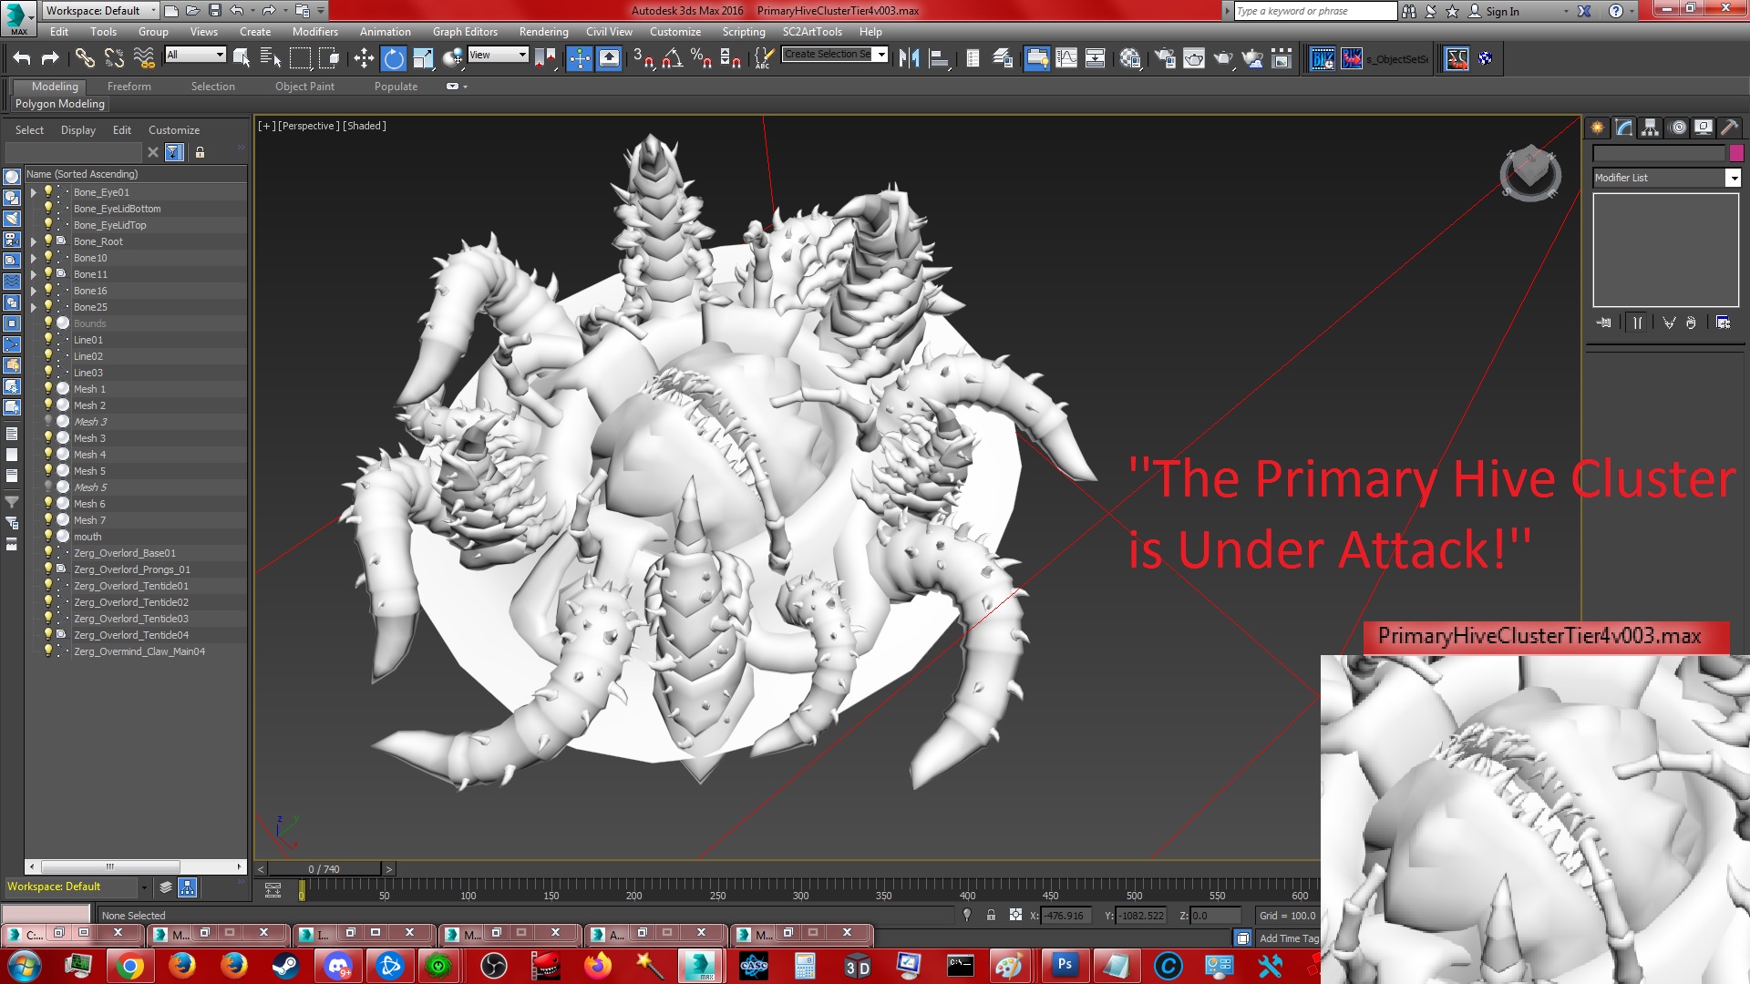Choose the Select Object tool
The width and height of the screenshot is (1750, 984).
242,58
